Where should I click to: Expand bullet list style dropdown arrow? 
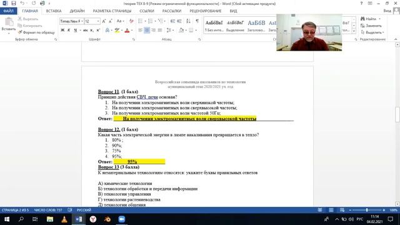point(145,21)
